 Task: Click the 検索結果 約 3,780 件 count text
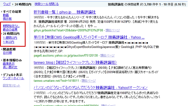click(x=147, y=5)
